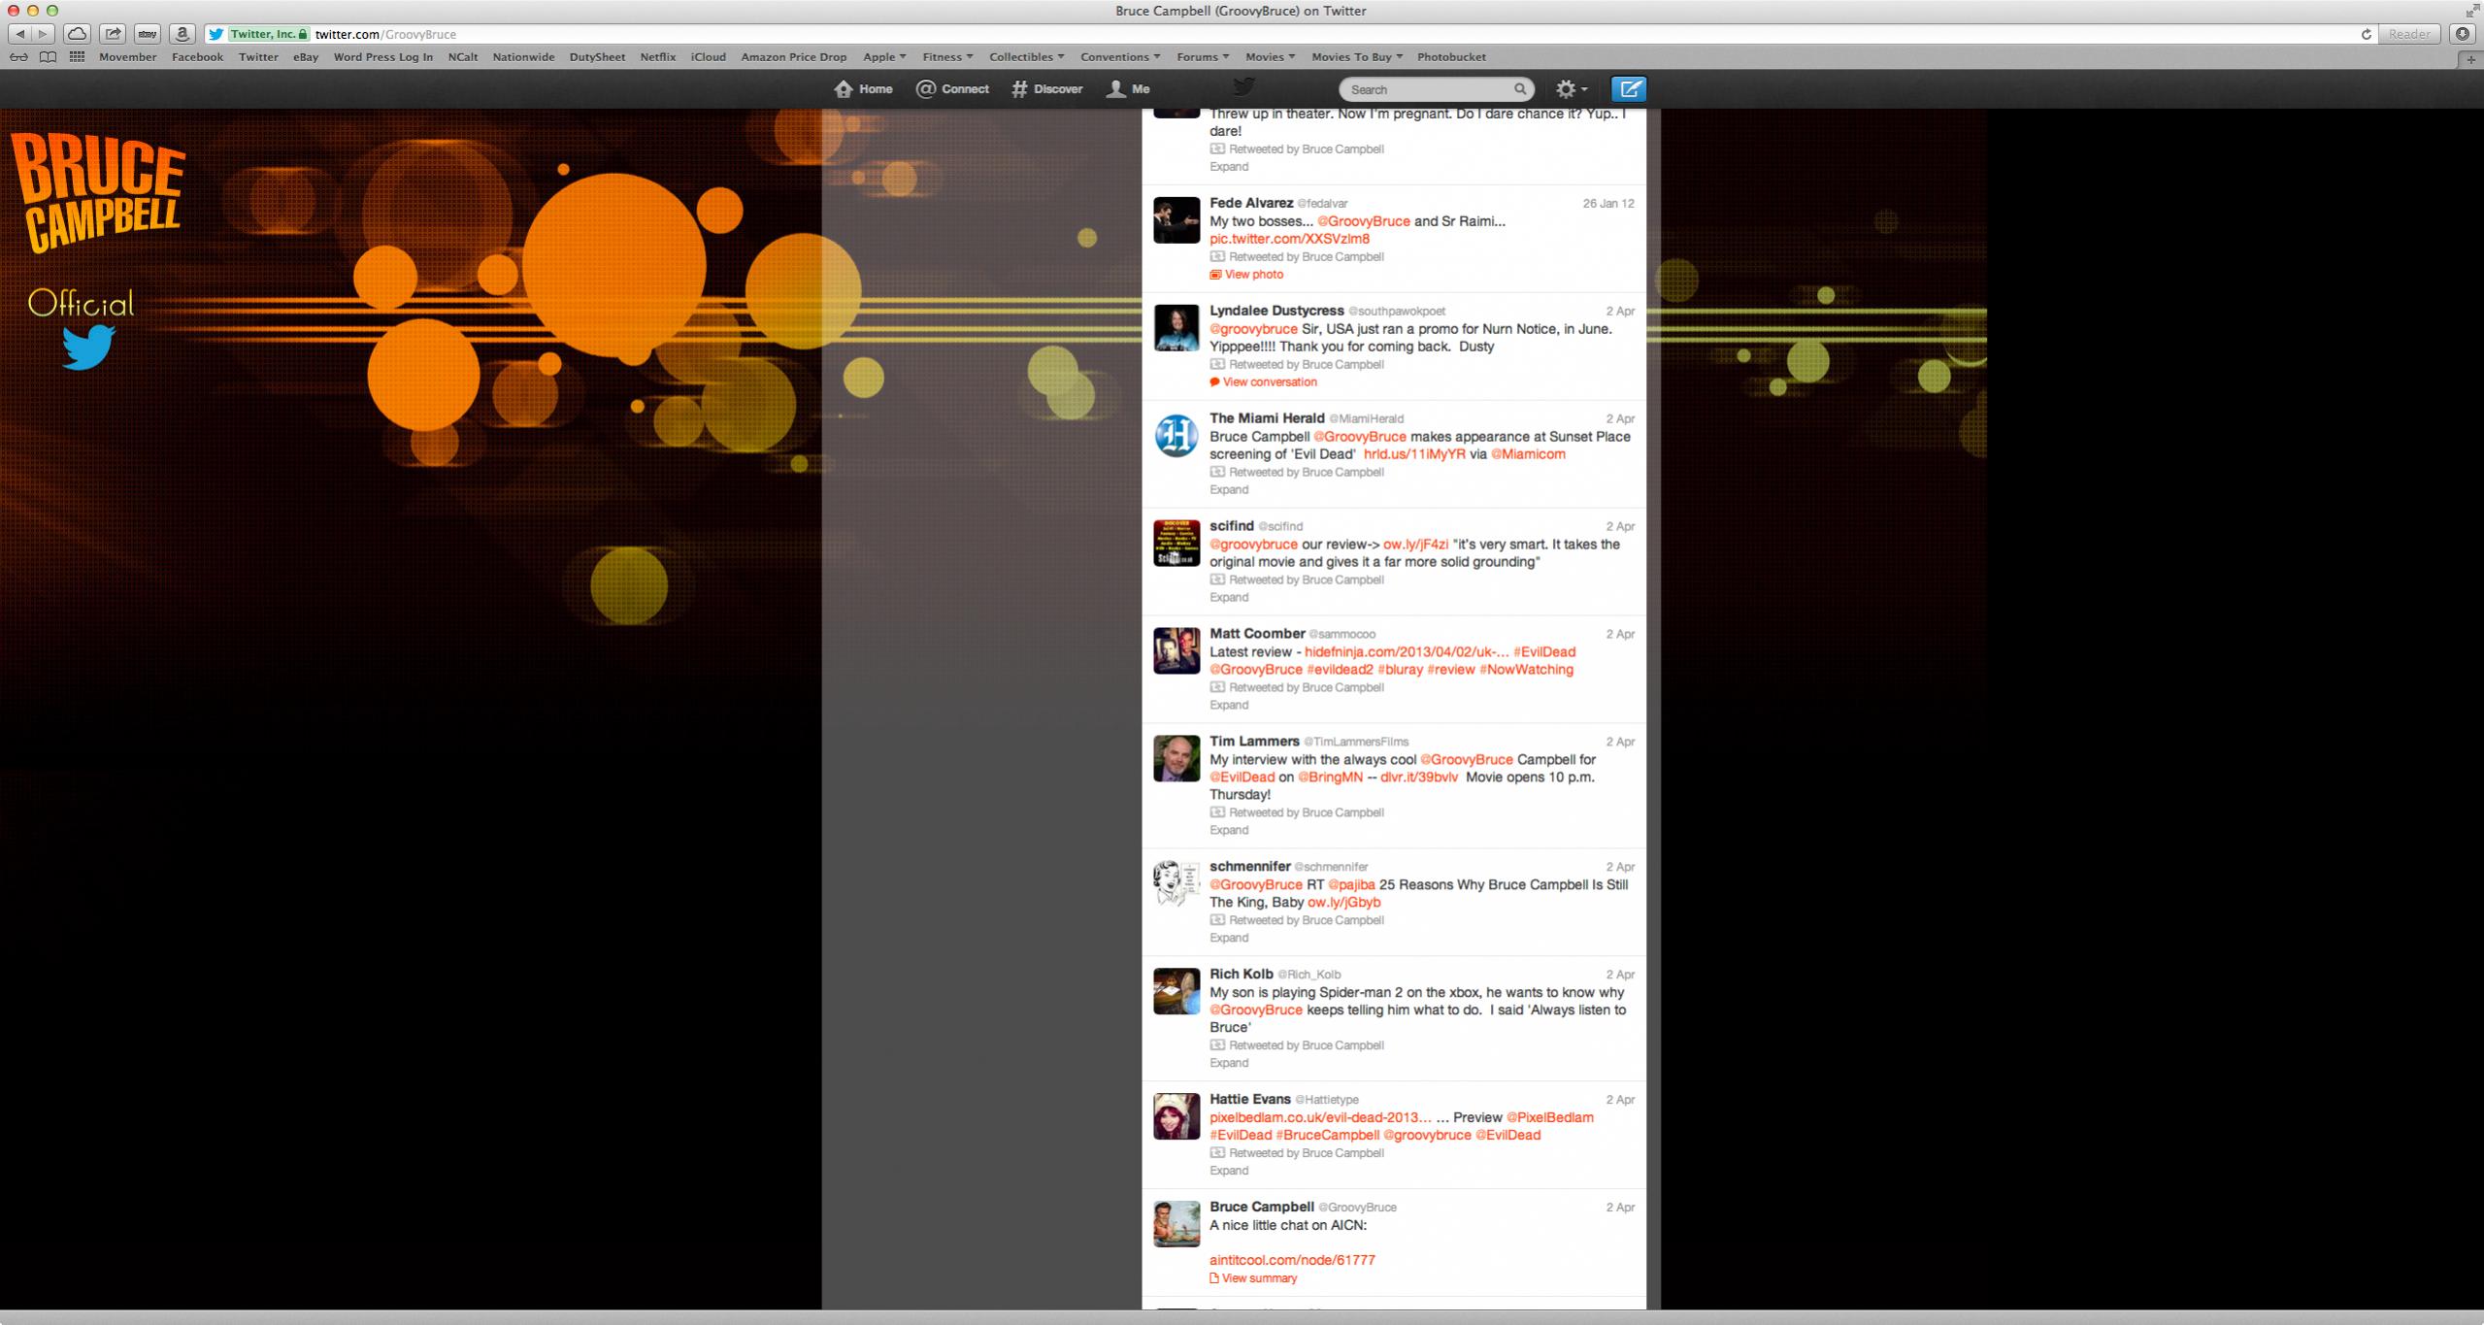View photo in Fede Alvarez tweet

point(1246,275)
